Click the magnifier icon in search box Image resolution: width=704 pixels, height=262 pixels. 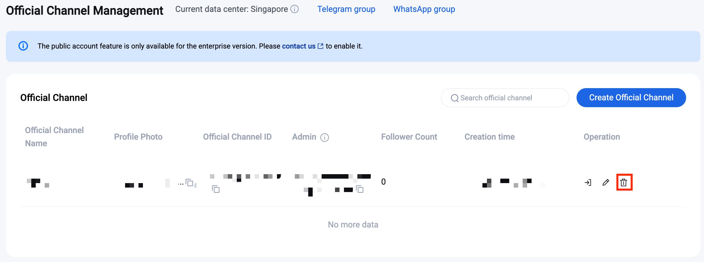click(454, 98)
